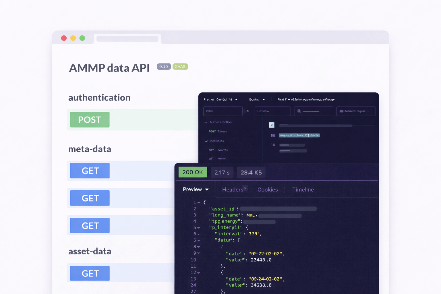Image resolution: width=441 pixels, height=294 pixels.
Task: Click the search icon in the request toolbar
Action: click(299, 111)
